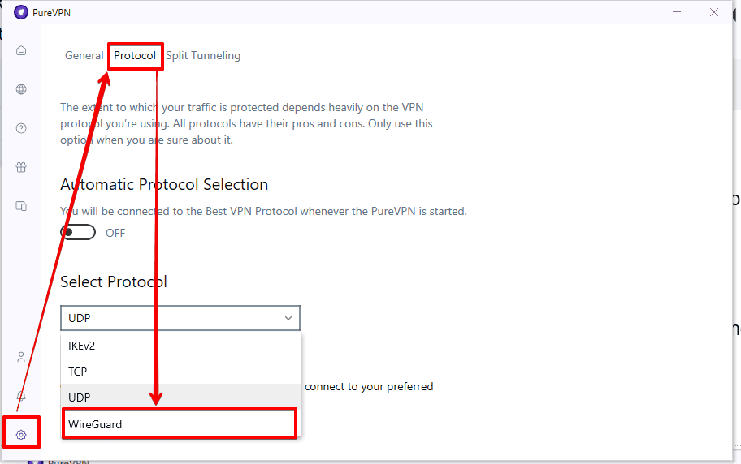Click the devices icon in sidebar
The image size is (741, 464).
(21, 206)
